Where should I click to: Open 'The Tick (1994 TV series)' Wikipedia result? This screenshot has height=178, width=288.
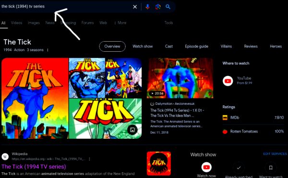tap(34, 167)
